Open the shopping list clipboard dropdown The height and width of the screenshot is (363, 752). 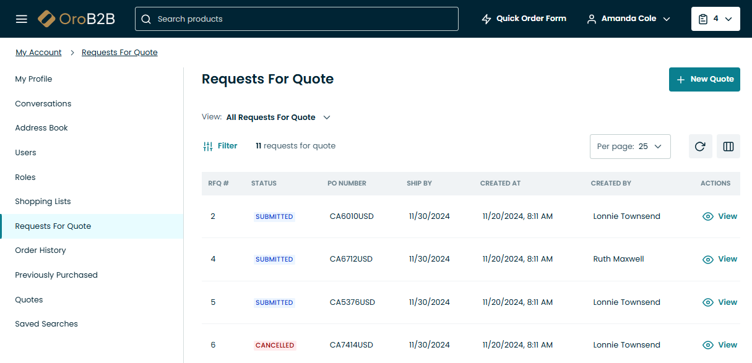[715, 19]
